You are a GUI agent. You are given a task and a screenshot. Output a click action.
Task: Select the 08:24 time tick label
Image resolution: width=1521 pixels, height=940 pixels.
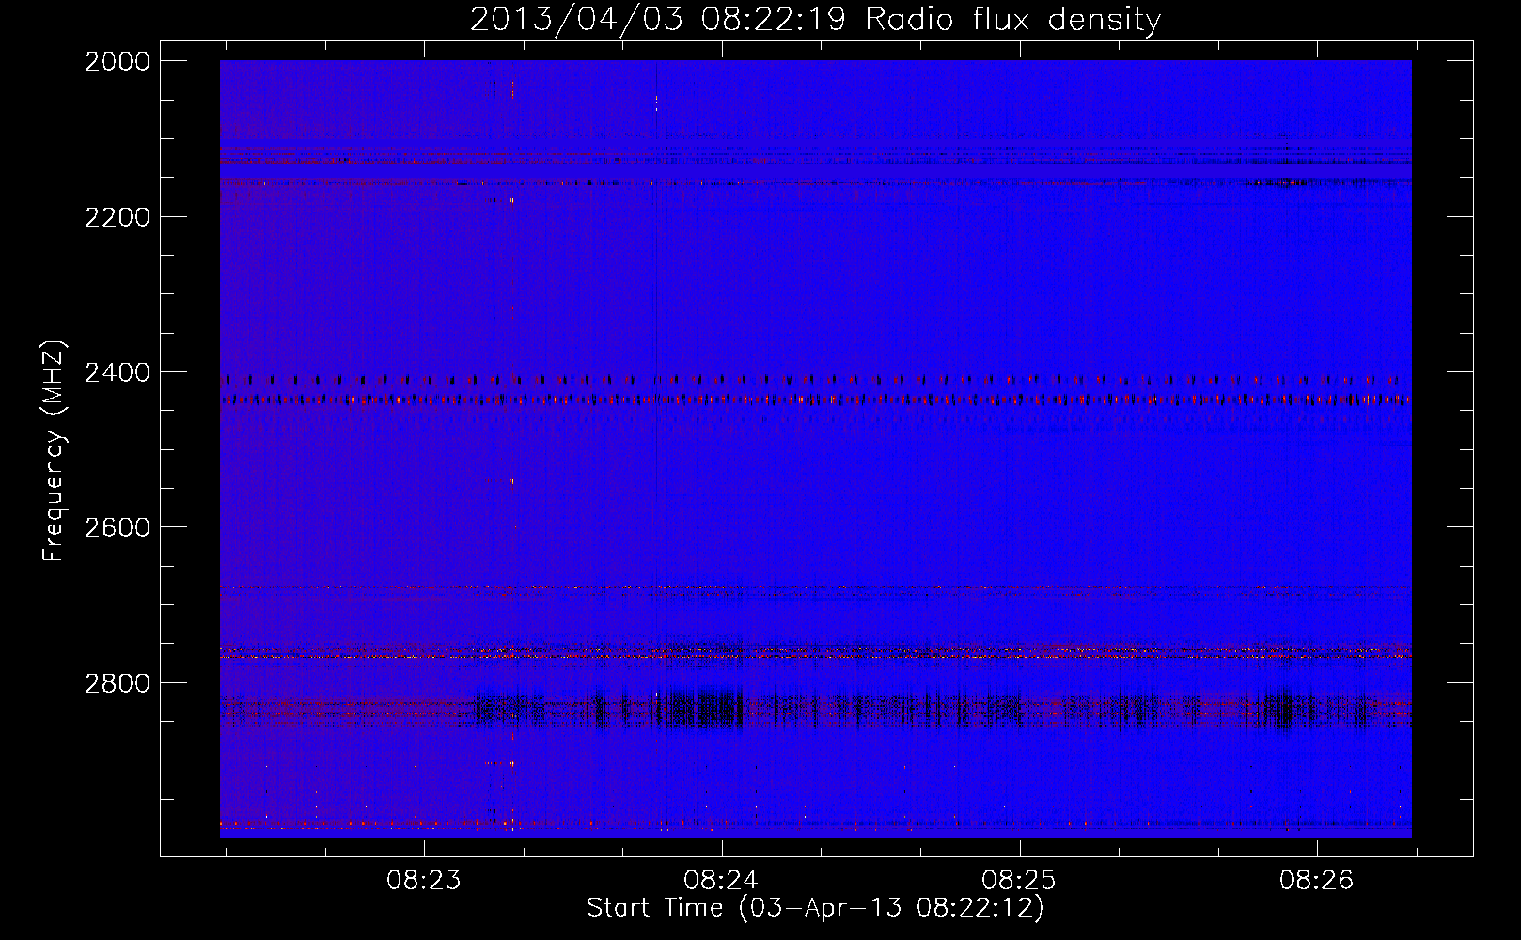click(722, 880)
